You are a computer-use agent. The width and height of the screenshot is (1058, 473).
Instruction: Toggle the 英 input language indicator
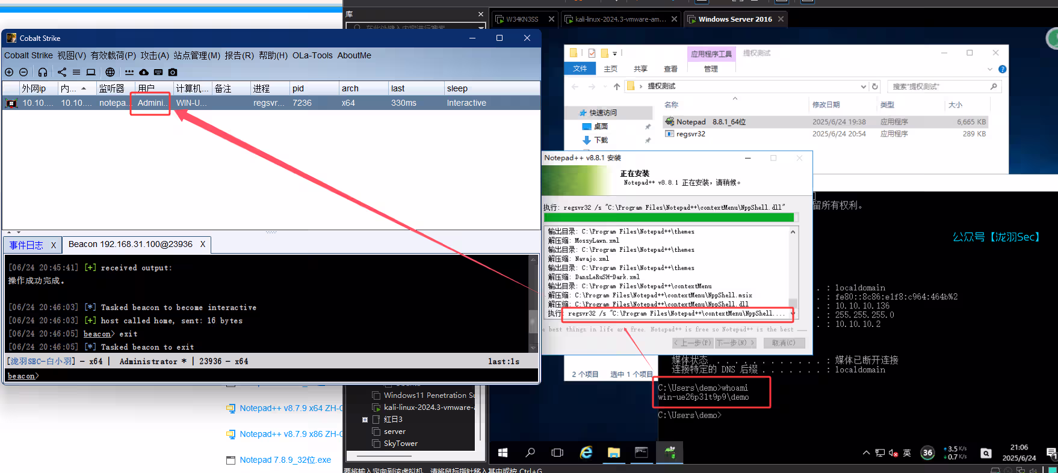[x=907, y=453]
